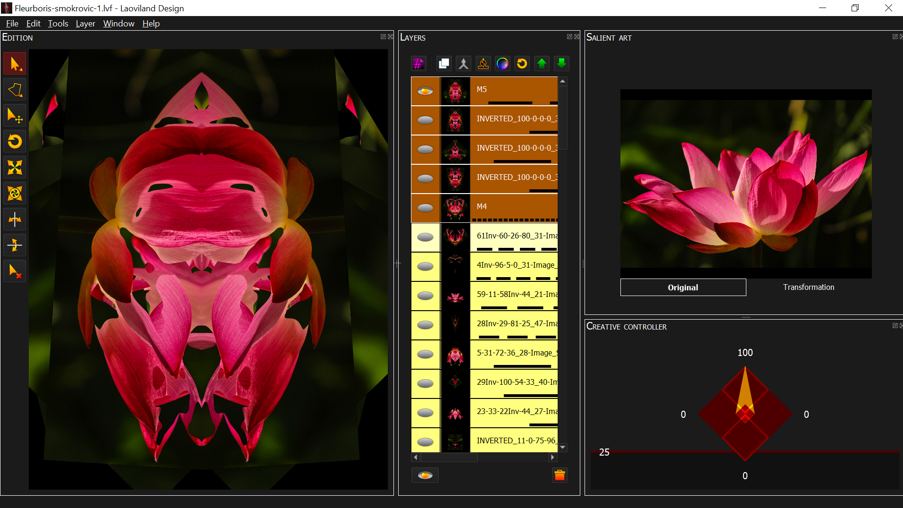Click the 100 value atop the controller
The width and height of the screenshot is (903, 508).
coord(745,353)
